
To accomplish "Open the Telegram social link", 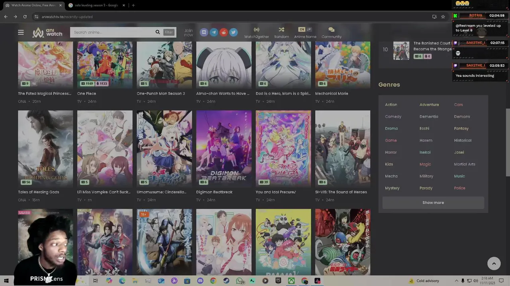I will (214, 32).
